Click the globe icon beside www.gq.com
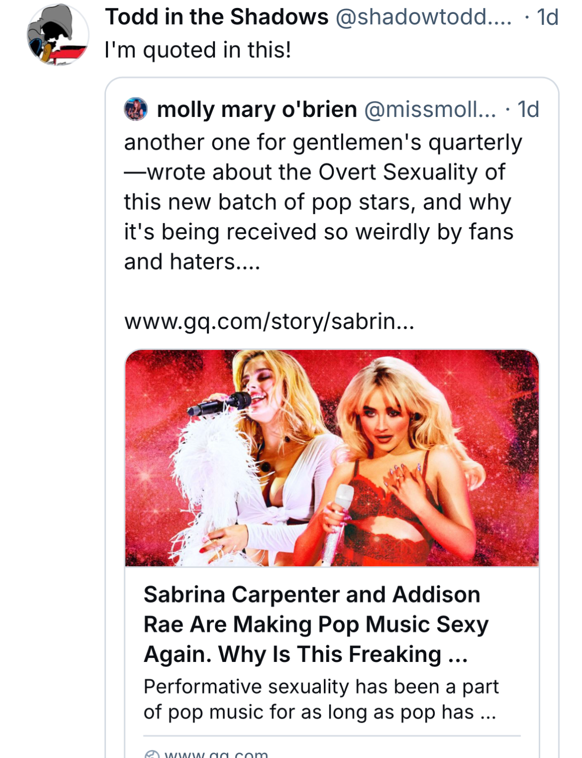582x758 pixels. [x=152, y=755]
